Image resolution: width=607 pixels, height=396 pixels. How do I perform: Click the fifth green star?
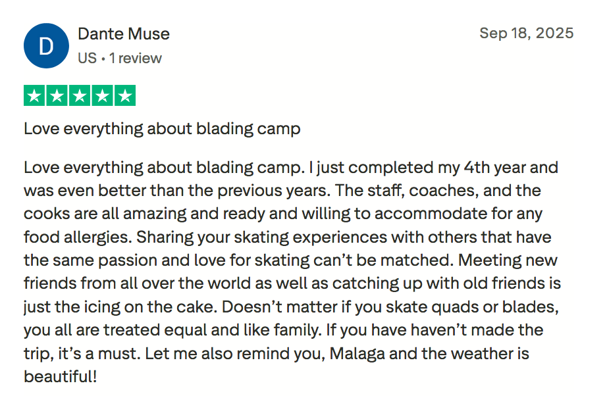point(124,96)
